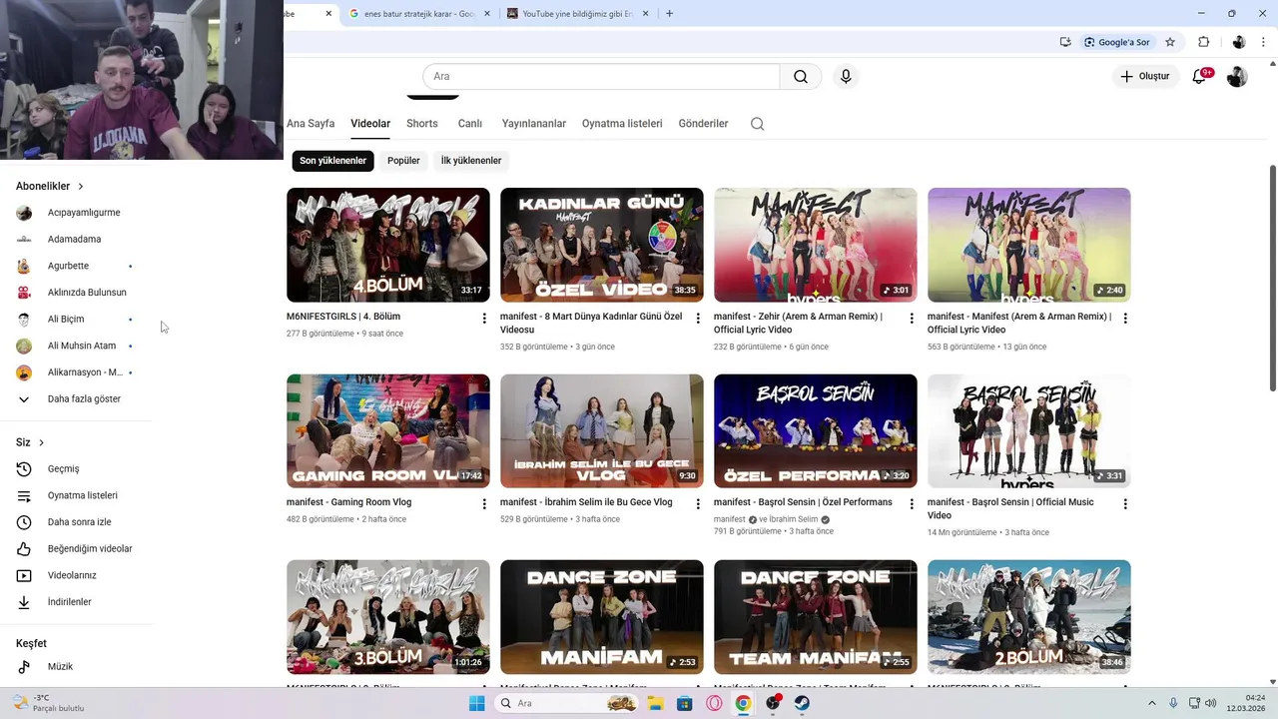
Task: Open the Gaming Room Vlog thumbnail
Action: (388, 430)
